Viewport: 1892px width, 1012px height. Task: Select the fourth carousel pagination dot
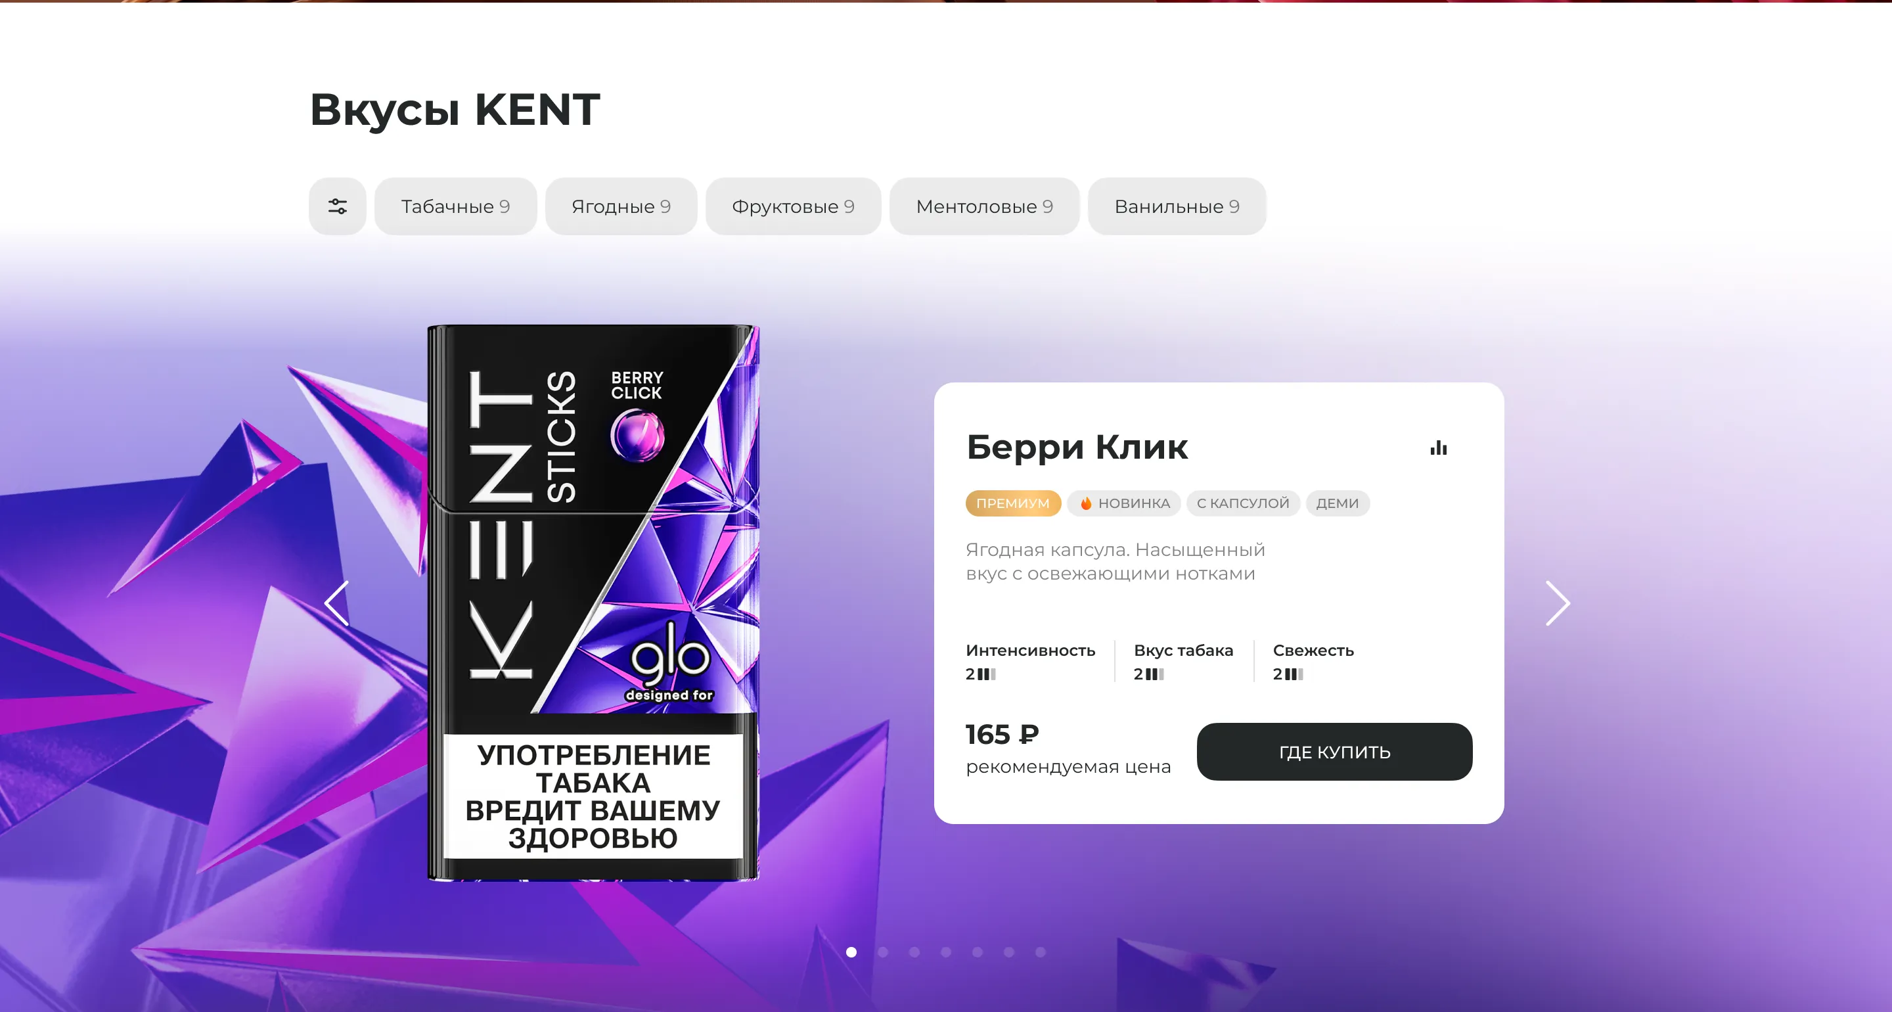coord(946,952)
